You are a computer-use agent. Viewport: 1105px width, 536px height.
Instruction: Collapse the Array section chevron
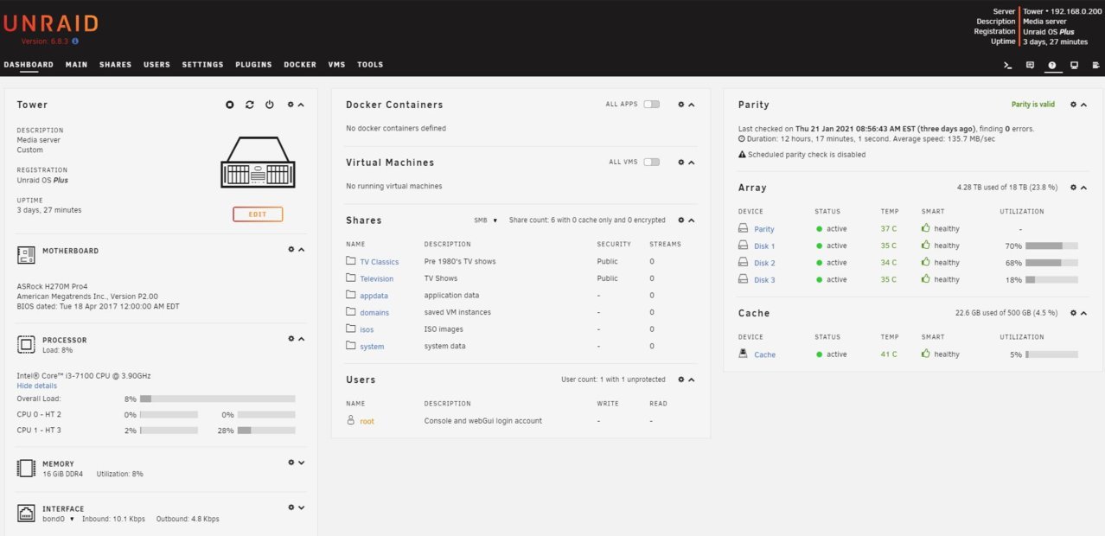pyautogui.click(x=1083, y=187)
